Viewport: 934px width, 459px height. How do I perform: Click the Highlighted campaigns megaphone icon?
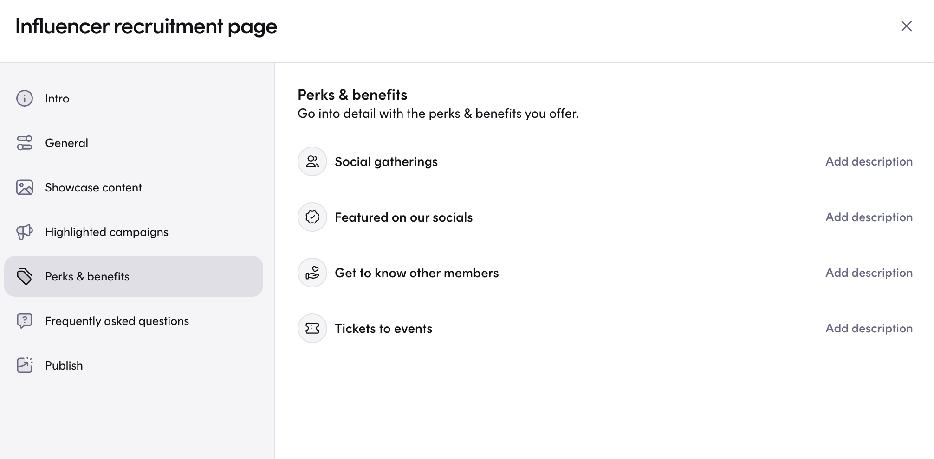25,232
